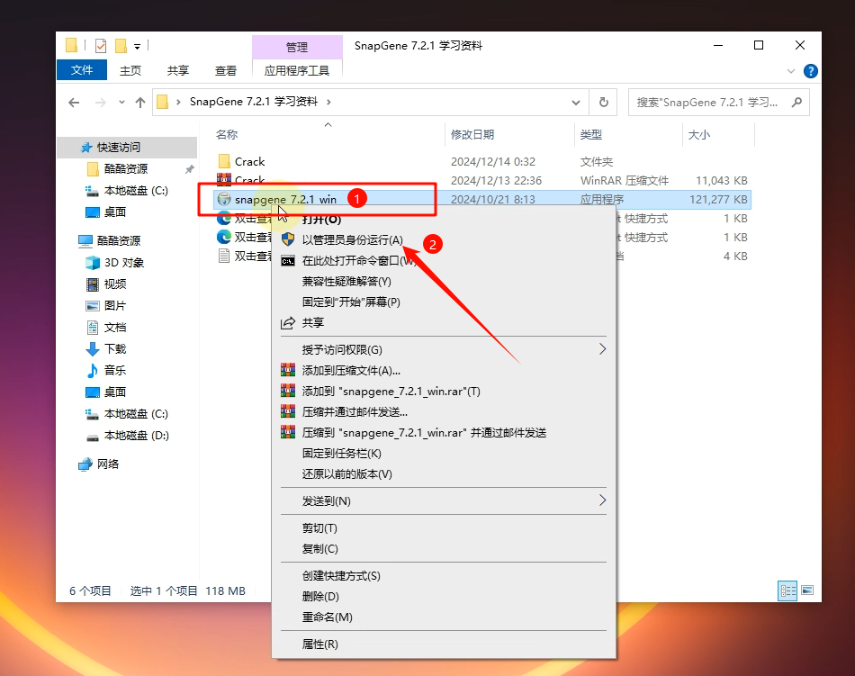Select Properties in the context menu
This screenshot has height=676, width=855.
pyautogui.click(x=320, y=644)
